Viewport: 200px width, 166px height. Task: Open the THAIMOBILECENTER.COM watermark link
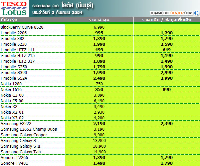171,13
